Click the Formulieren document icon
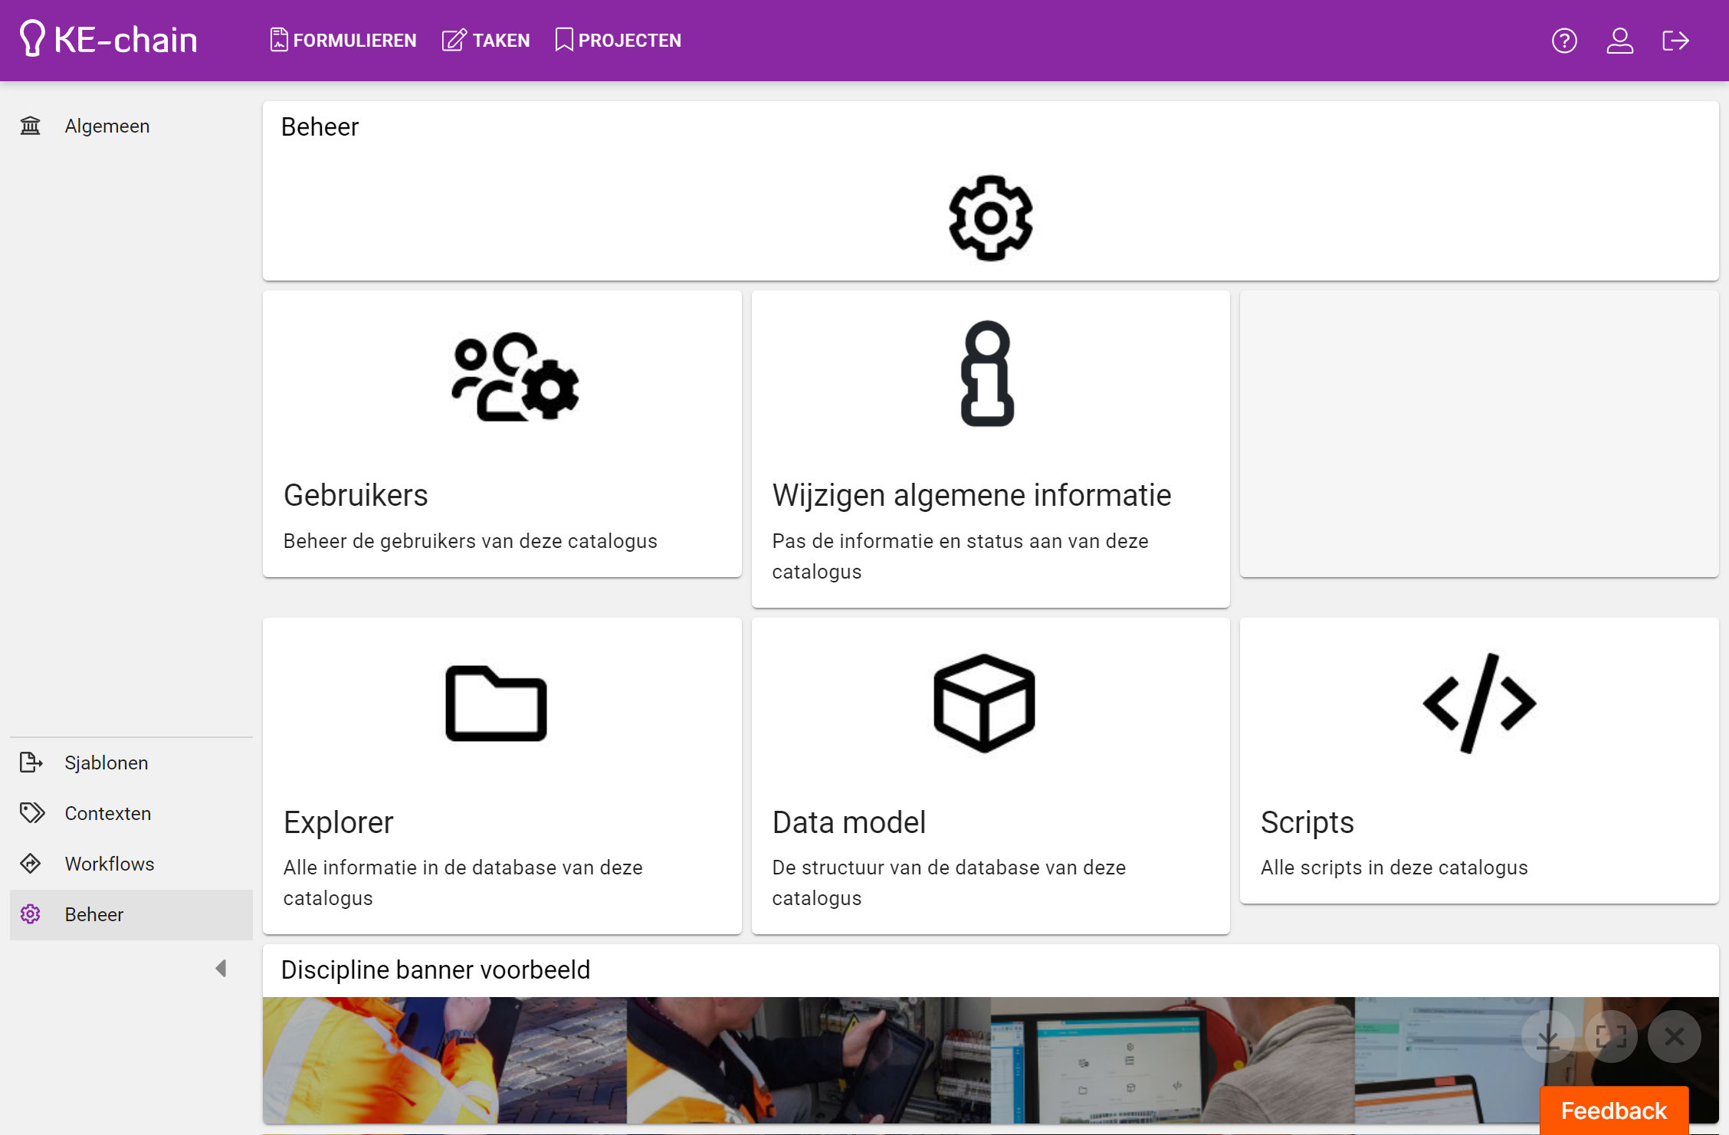The image size is (1729, 1135). 279,40
